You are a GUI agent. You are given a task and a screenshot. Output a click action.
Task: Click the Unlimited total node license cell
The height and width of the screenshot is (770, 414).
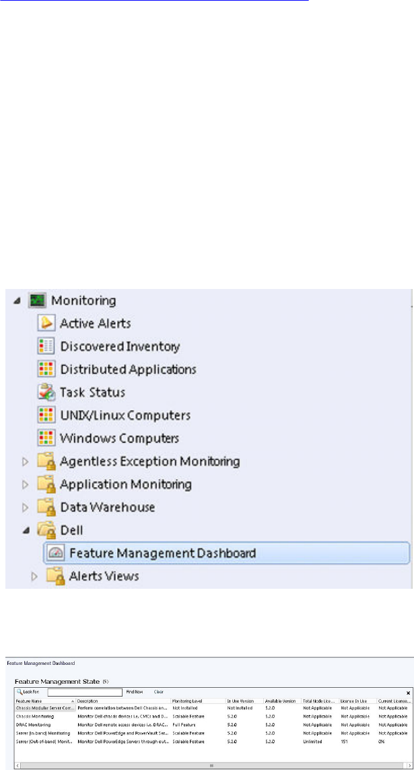click(x=311, y=741)
